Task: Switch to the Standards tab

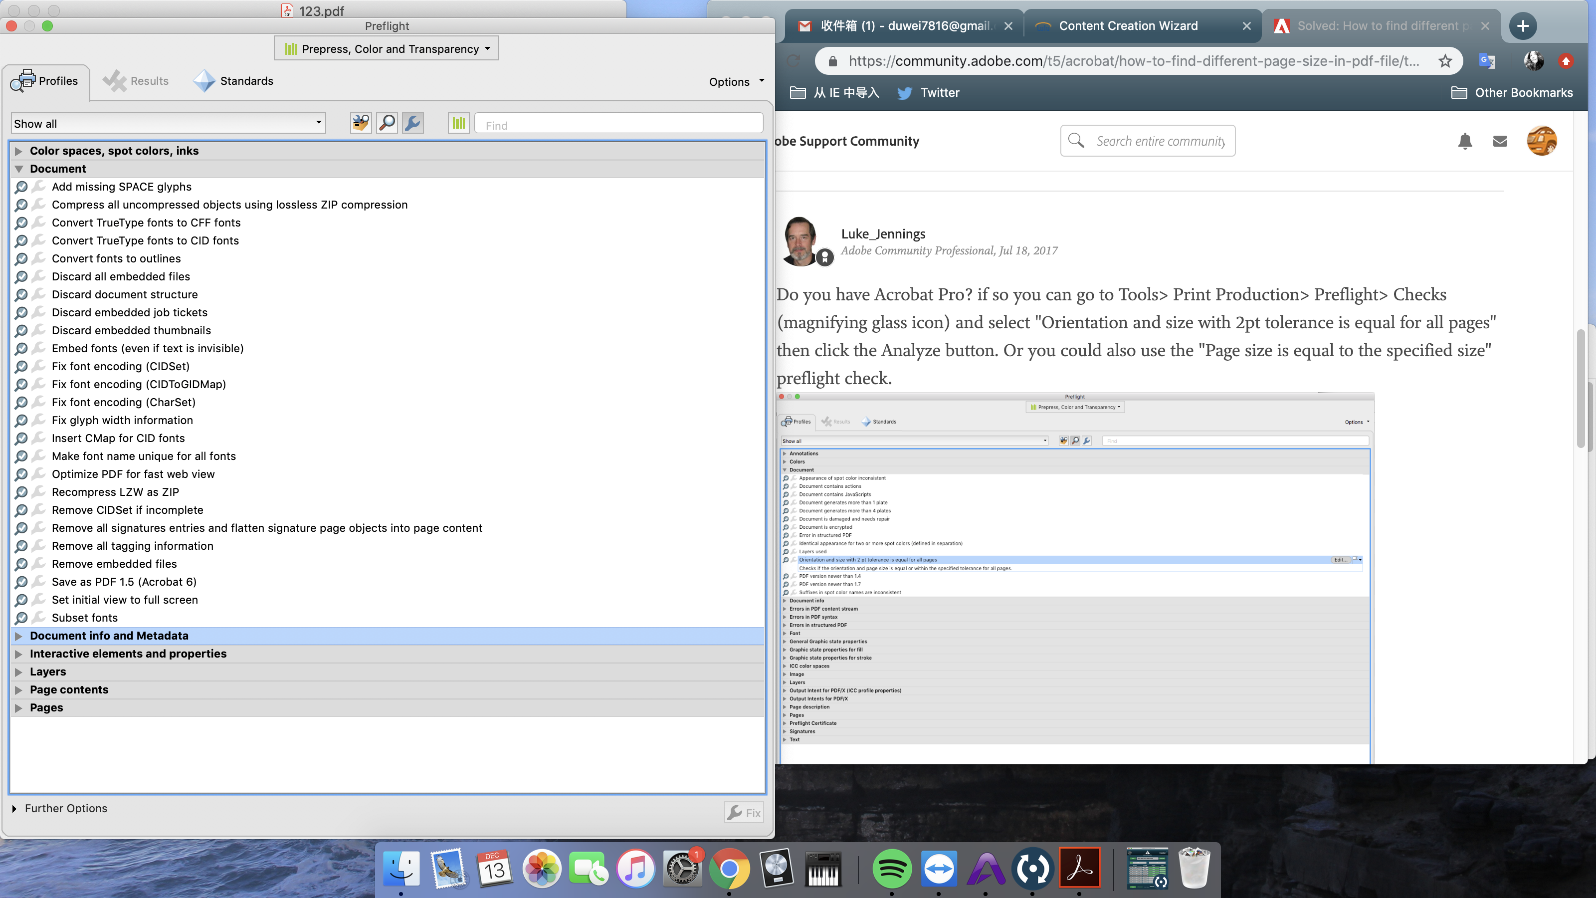Action: point(233,81)
